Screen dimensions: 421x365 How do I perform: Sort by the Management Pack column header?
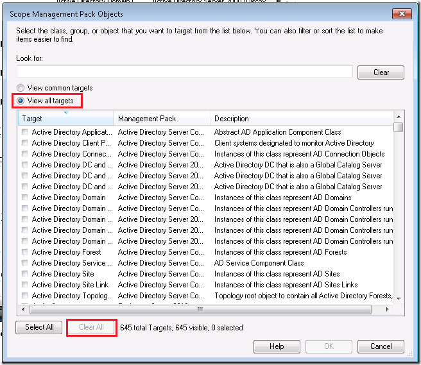162,119
